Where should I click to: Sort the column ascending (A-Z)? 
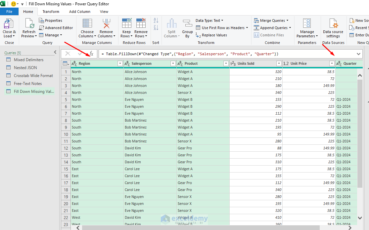156,20
